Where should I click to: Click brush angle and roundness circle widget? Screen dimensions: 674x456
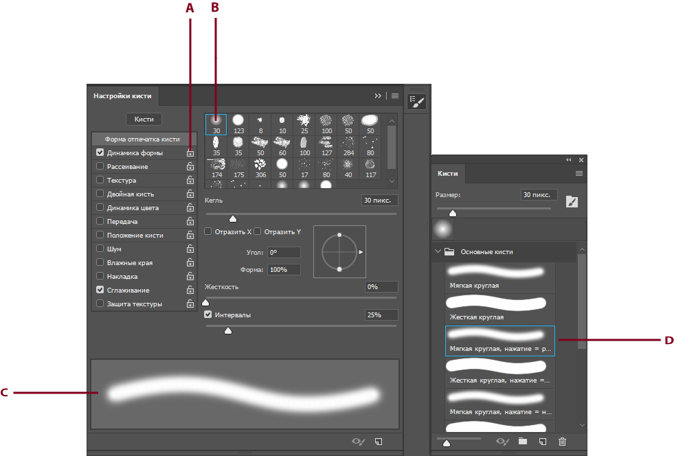[339, 252]
